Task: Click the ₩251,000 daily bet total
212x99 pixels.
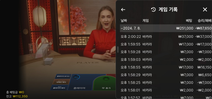Action: [185, 28]
